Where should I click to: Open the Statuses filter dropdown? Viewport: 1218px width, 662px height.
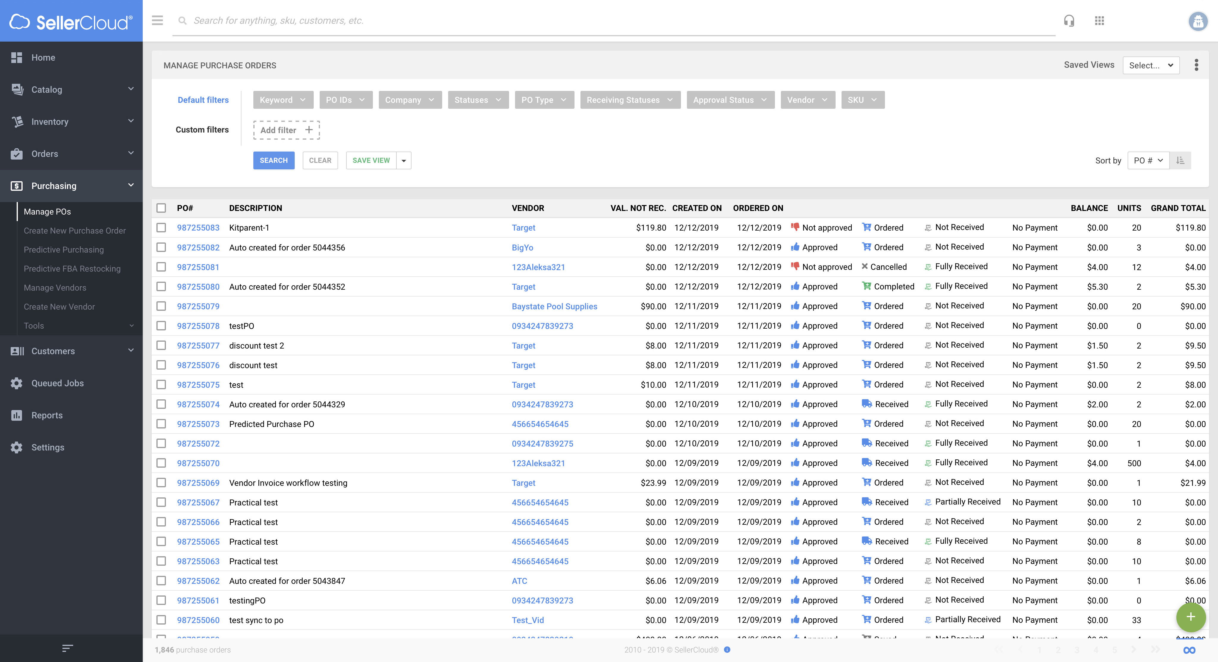tap(478, 100)
